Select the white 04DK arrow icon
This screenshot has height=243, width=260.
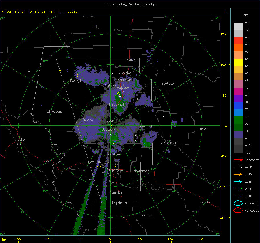238,167
